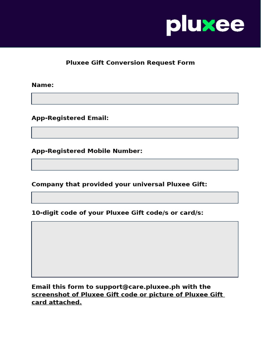Viewport: 261px width, 348px height.
Task: Click the "App-Registered Email:" label
Action: coord(70,118)
